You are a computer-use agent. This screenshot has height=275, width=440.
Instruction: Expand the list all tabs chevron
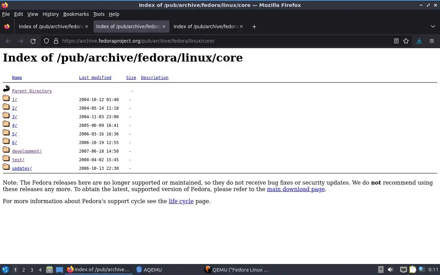pos(433,26)
